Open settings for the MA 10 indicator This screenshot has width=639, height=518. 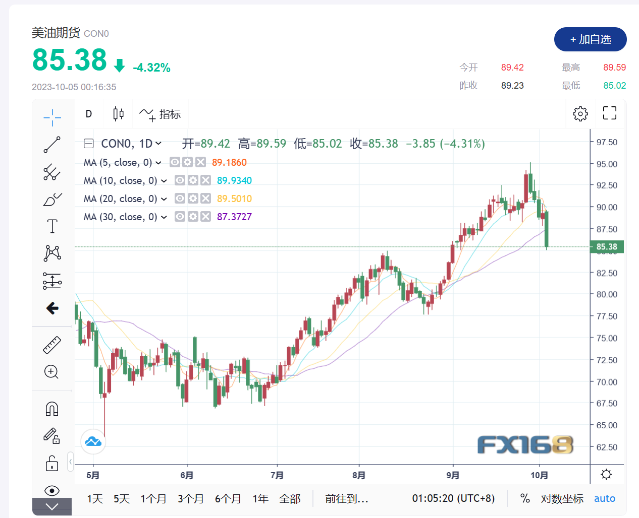(x=193, y=180)
